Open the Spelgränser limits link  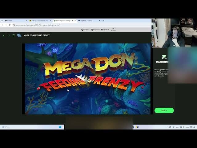(x=95, y=30)
